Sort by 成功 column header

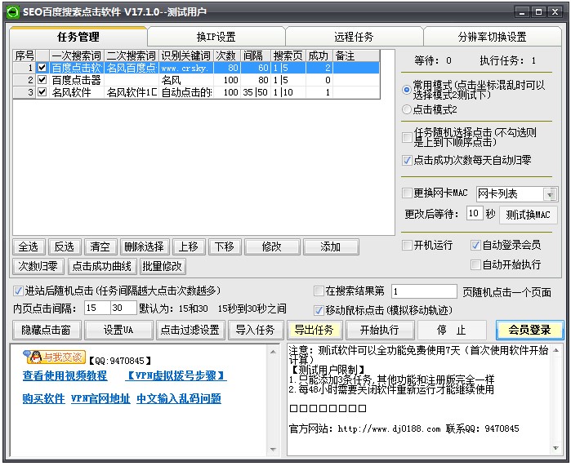tap(318, 55)
